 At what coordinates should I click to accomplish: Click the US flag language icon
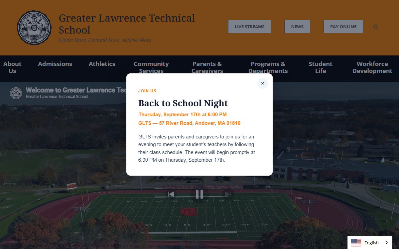pyautogui.click(x=356, y=243)
